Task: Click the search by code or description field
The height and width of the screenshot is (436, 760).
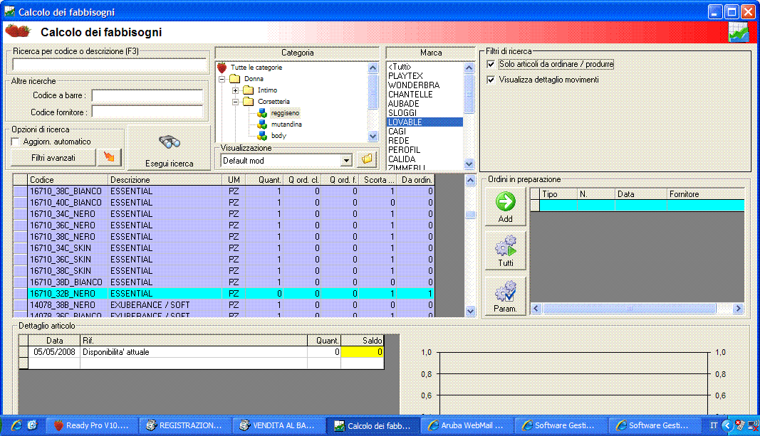Action: pos(110,64)
